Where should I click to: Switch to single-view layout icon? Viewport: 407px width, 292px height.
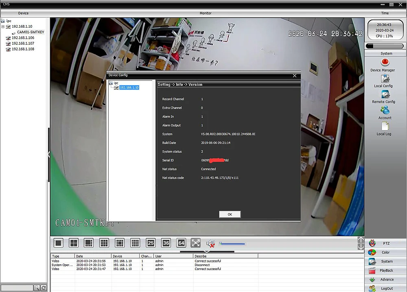[x=58, y=243]
